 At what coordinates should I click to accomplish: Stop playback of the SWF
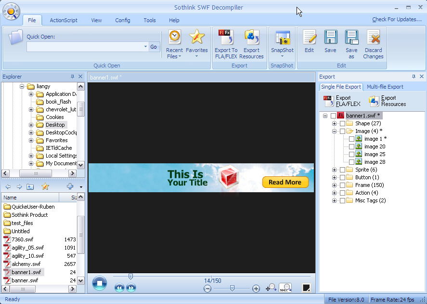pos(99,283)
